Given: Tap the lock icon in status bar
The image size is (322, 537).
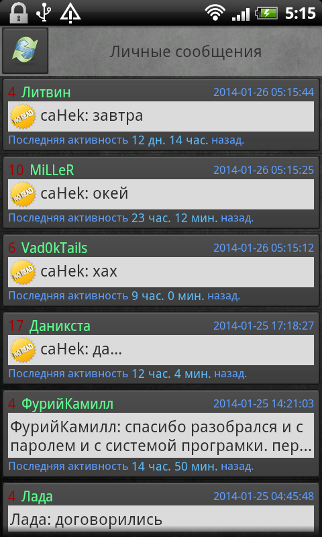Looking at the screenshot, I should (19, 13).
